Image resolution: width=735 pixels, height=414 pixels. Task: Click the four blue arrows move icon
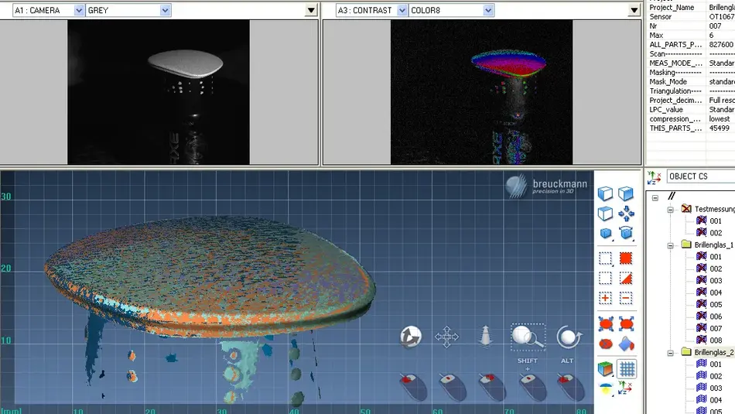(x=627, y=214)
